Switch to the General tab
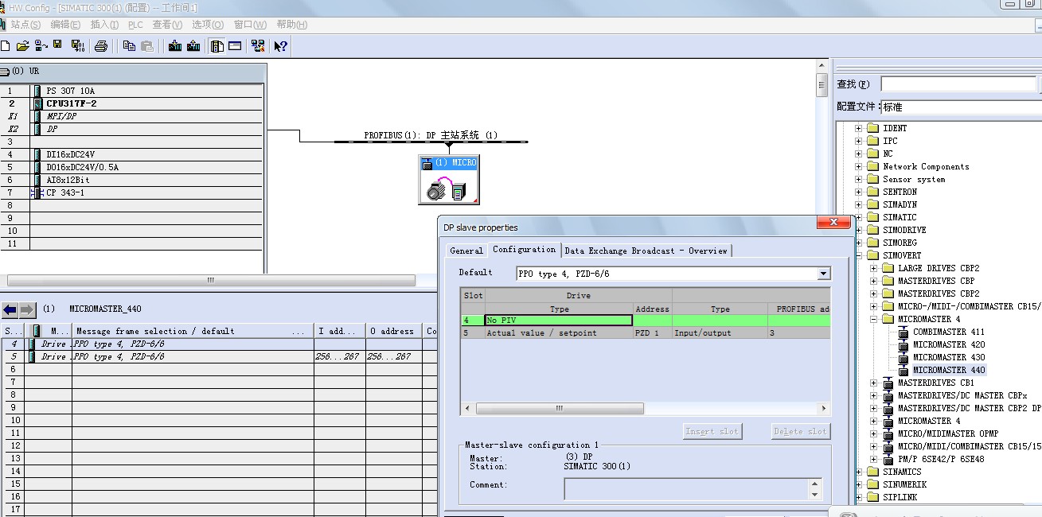The height and width of the screenshot is (517, 1042). [x=466, y=251]
